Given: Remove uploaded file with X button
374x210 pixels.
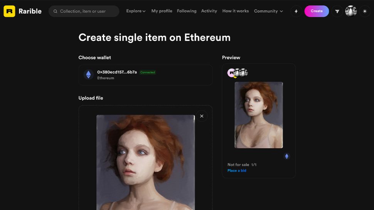Looking at the screenshot, I should coord(202,116).
